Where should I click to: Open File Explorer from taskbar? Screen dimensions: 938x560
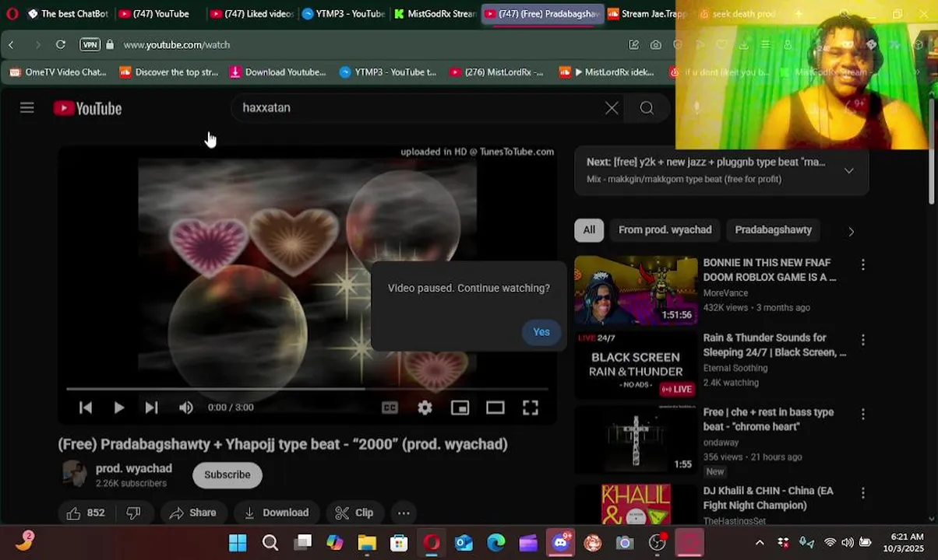[367, 543]
